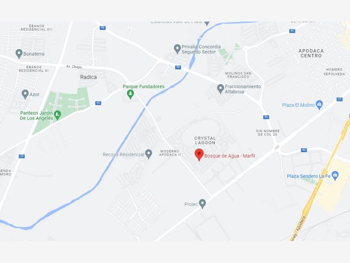Open Plaza Sendero La Fe shopping marker
Viewport: 350px width, 263px height.
point(335,176)
